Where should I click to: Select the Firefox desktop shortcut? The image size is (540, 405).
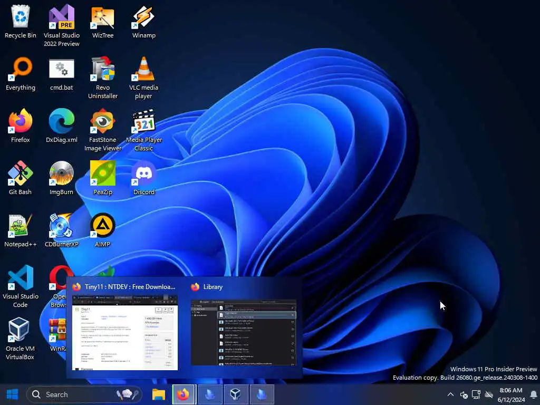pos(21,126)
